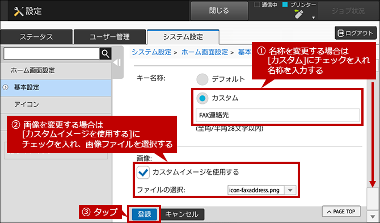Click the ホーム画面設定 breadcrumb link
Viewport: 380px width, 223px height.
(205, 52)
